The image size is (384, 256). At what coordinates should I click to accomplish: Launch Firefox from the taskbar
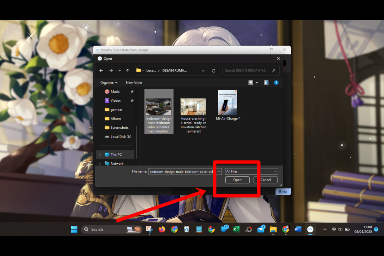162,230
